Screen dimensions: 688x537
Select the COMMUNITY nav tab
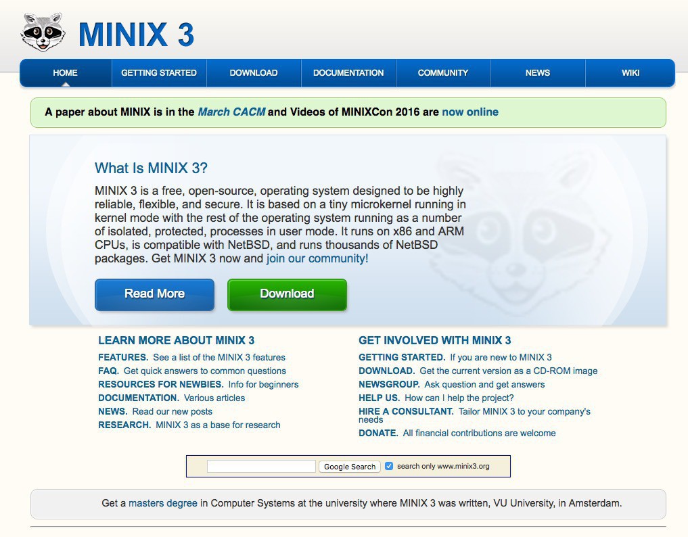(x=443, y=73)
